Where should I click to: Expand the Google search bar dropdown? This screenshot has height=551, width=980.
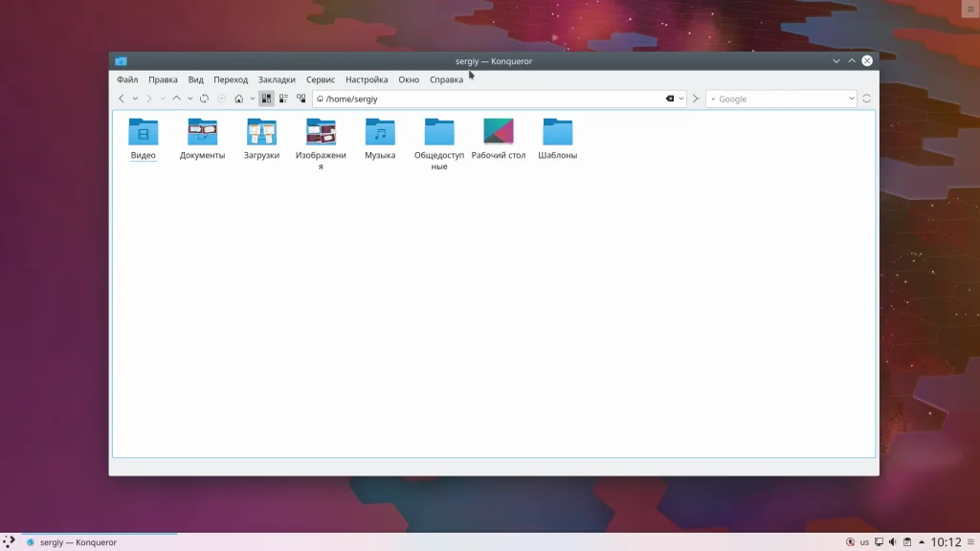(851, 99)
